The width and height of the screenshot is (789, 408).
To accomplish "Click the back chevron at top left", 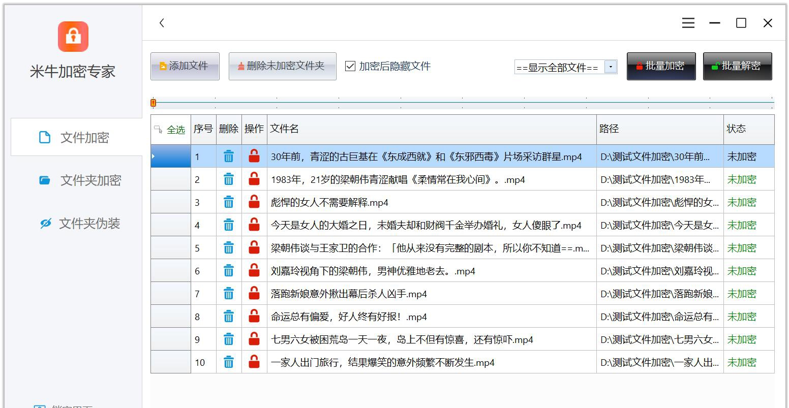I will click(x=162, y=23).
